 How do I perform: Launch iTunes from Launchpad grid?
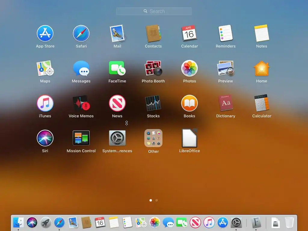tap(45, 103)
